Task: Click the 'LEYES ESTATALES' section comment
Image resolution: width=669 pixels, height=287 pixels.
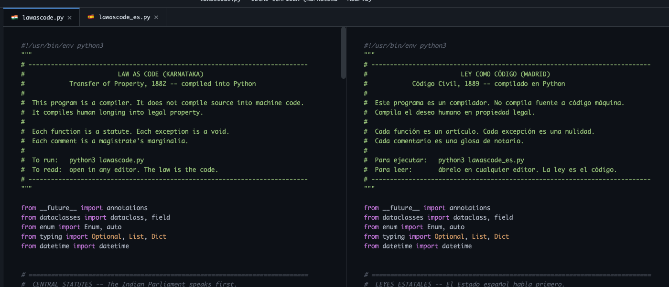Action: pos(464,284)
